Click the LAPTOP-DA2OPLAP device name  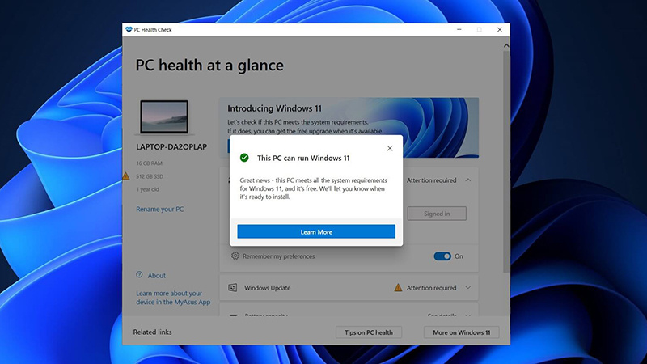[171, 147]
